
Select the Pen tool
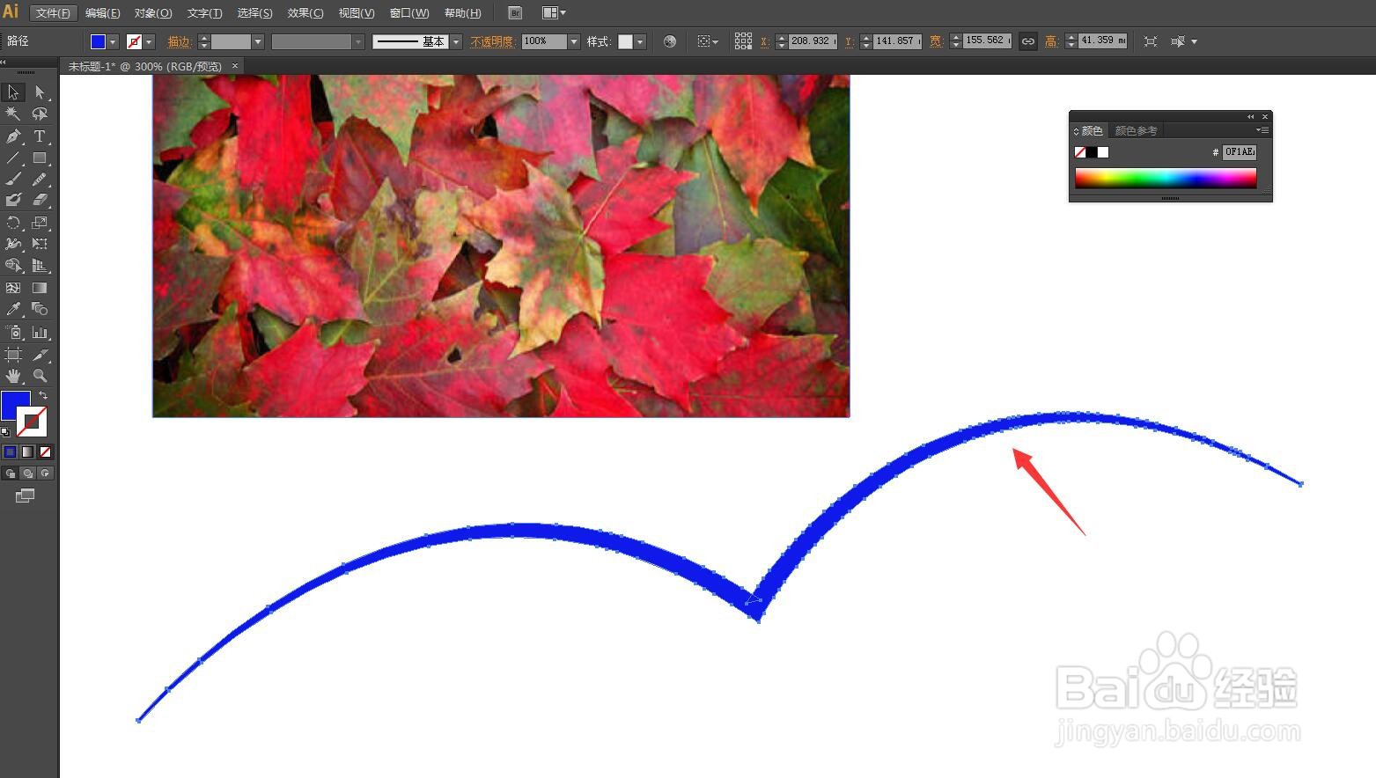coord(13,136)
